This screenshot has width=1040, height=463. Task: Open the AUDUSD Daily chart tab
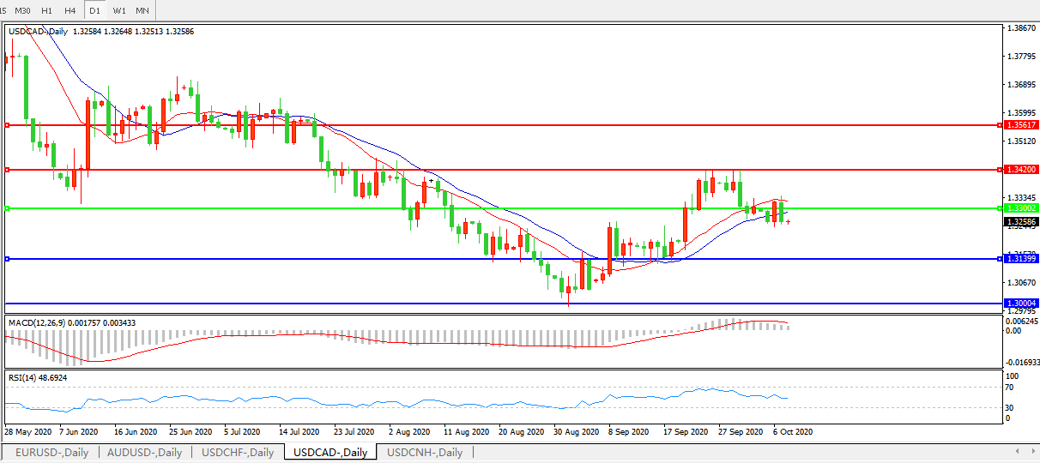point(144,452)
